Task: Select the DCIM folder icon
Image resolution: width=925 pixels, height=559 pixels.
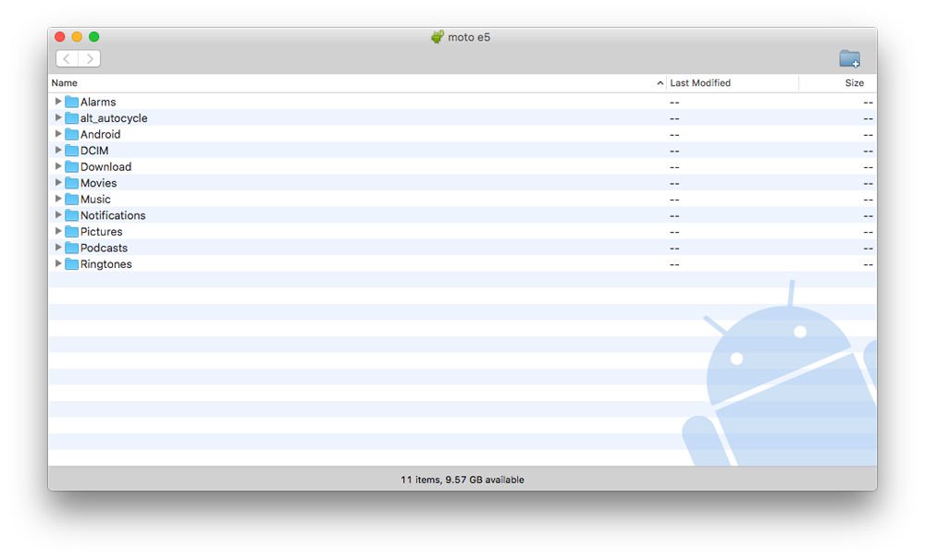Action: click(71, 151)
